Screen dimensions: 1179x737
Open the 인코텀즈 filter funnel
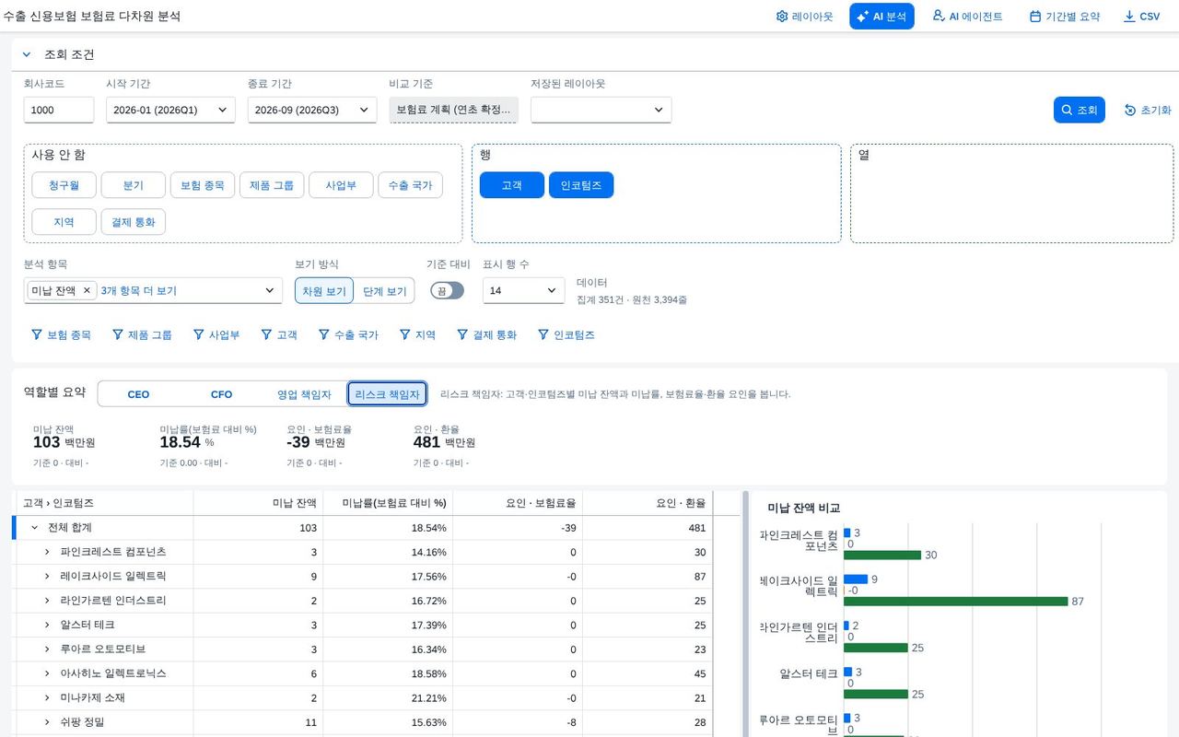543,335
